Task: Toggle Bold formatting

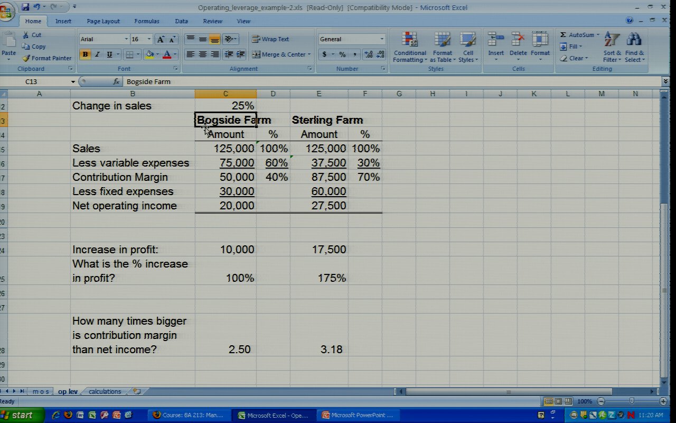Action: coord(84,54)
